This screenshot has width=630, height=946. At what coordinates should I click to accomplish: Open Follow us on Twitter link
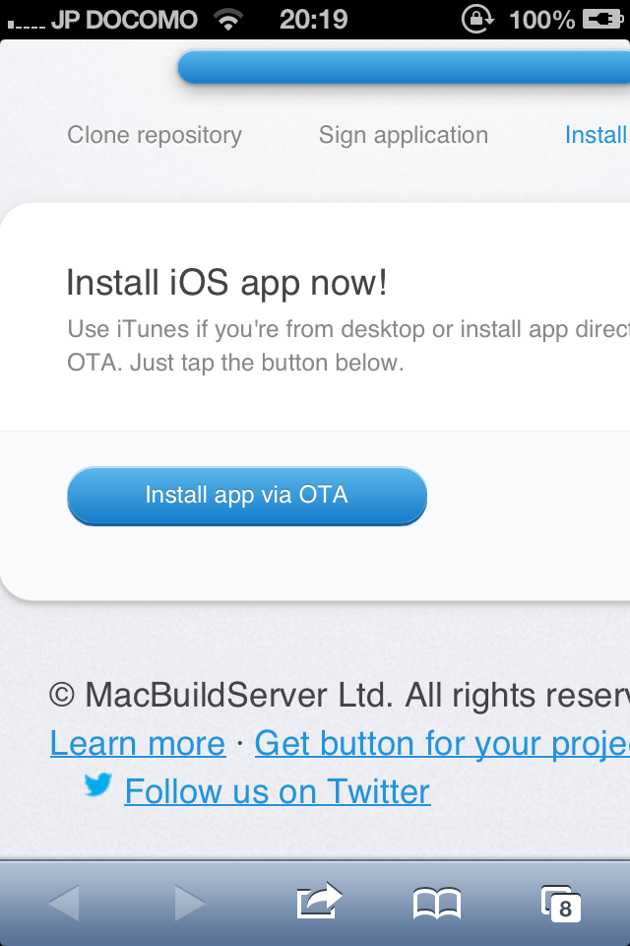pyautogui.click(x=278, y=791)
